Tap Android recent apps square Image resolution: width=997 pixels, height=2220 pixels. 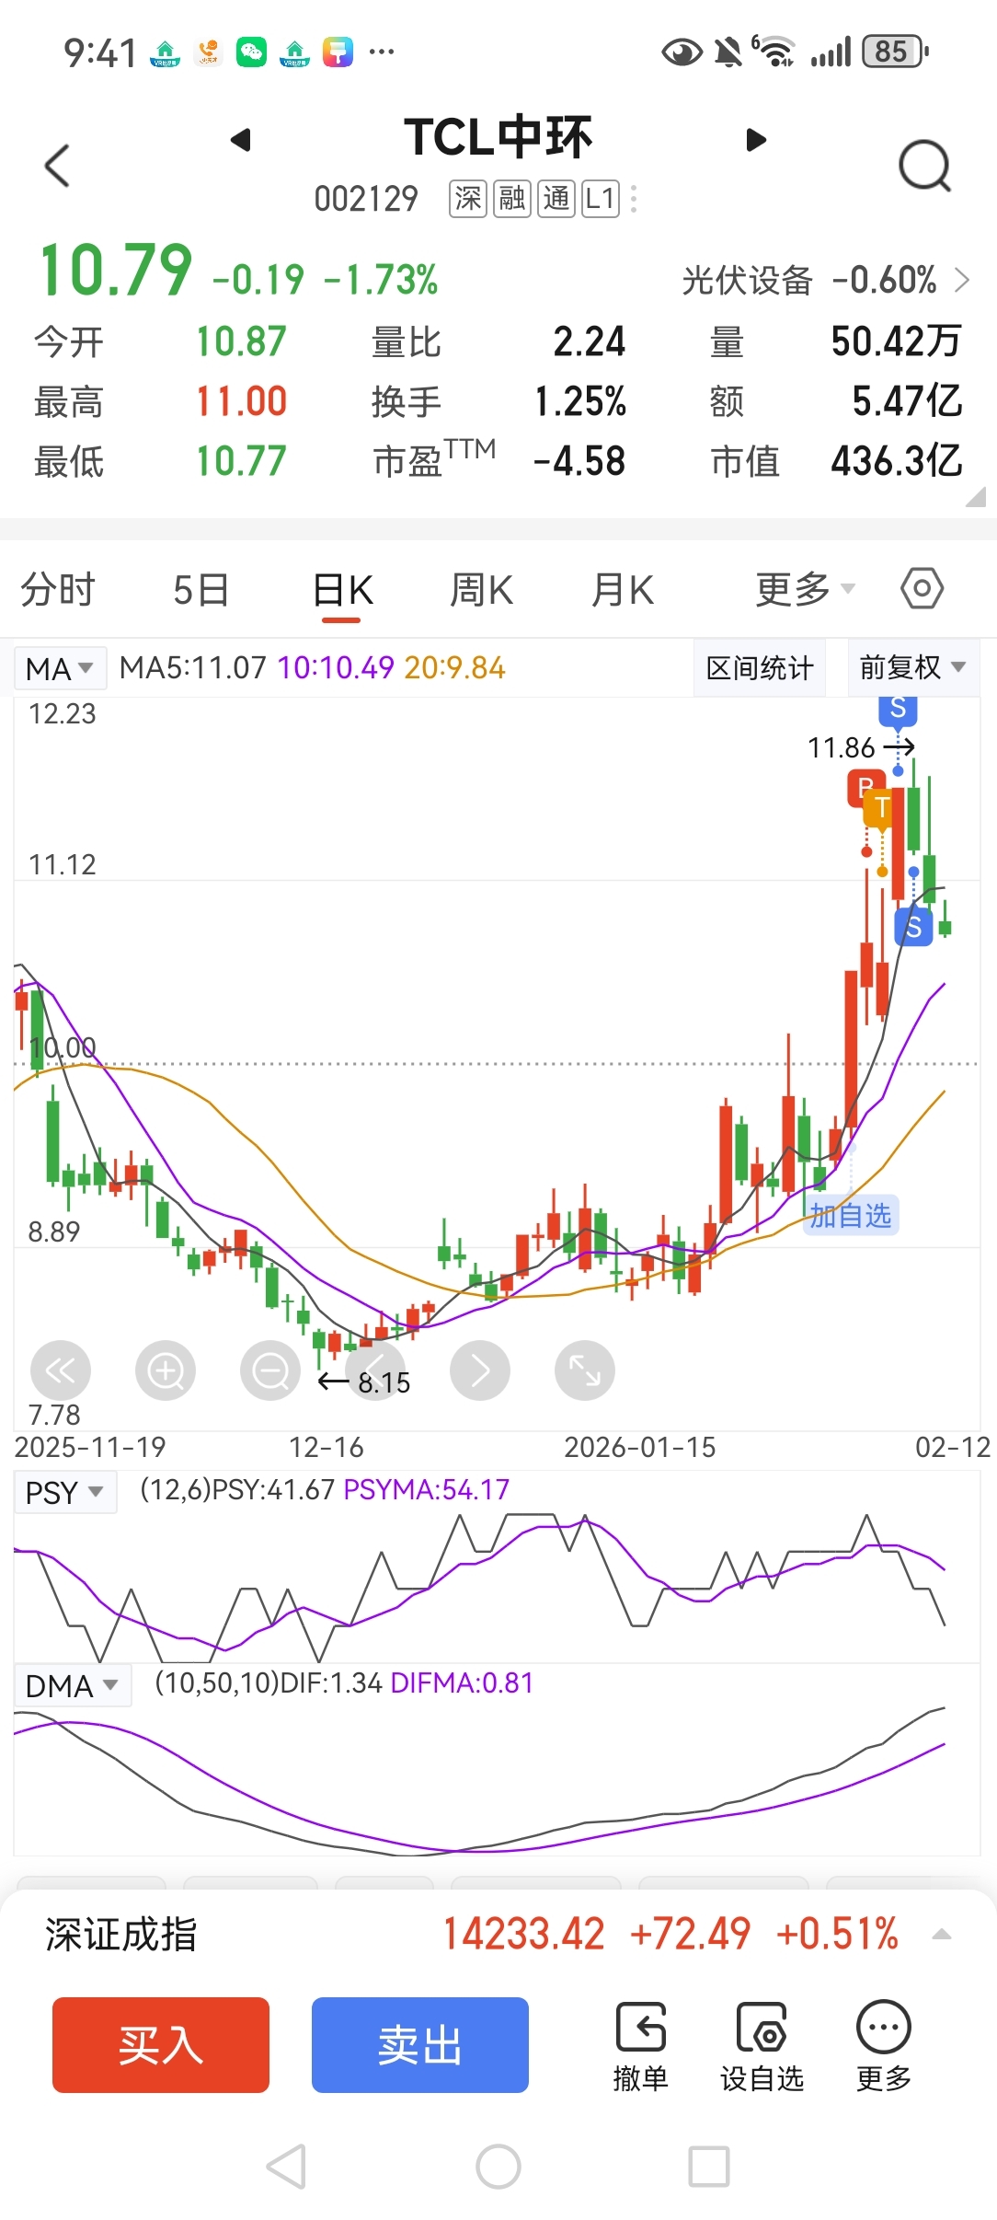[x=709, y=2167]
